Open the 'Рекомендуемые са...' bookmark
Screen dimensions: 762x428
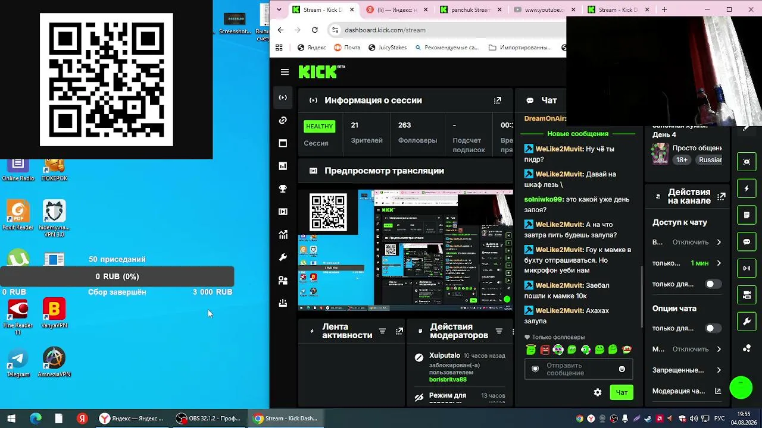pos(446,48)
